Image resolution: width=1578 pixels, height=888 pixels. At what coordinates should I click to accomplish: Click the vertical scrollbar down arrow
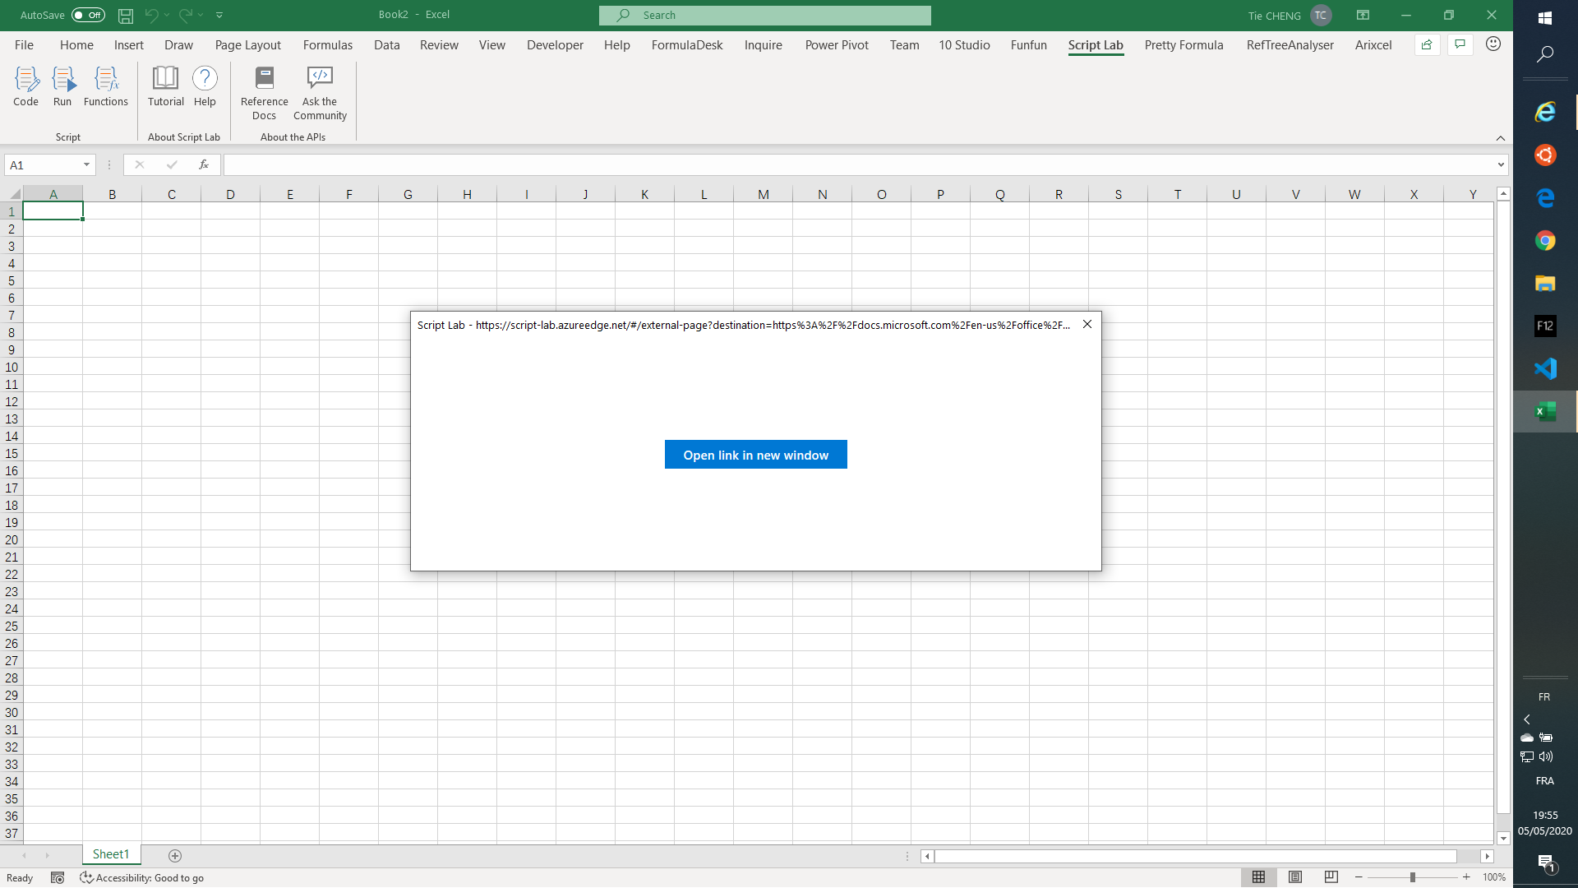(1503, 838)
